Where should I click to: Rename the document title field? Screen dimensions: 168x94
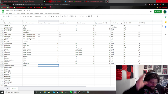point(14,11)
